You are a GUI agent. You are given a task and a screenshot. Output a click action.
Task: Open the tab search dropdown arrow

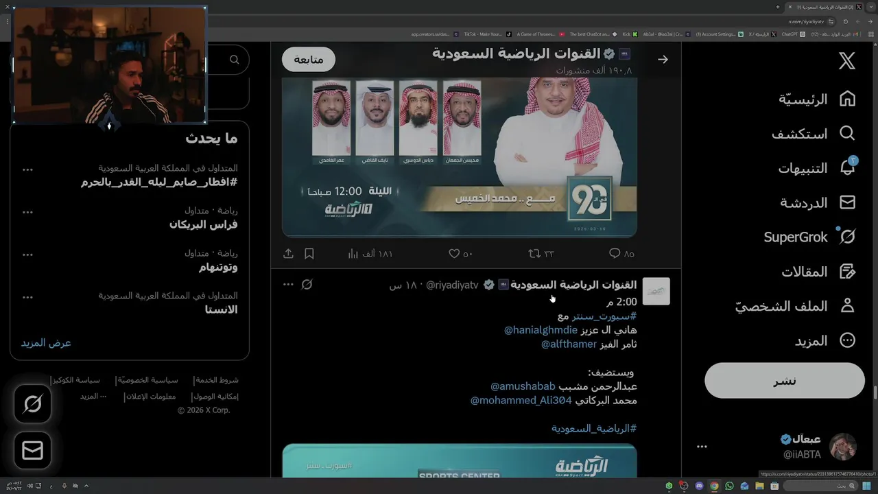pyautogui.click(x=871, y=7)
